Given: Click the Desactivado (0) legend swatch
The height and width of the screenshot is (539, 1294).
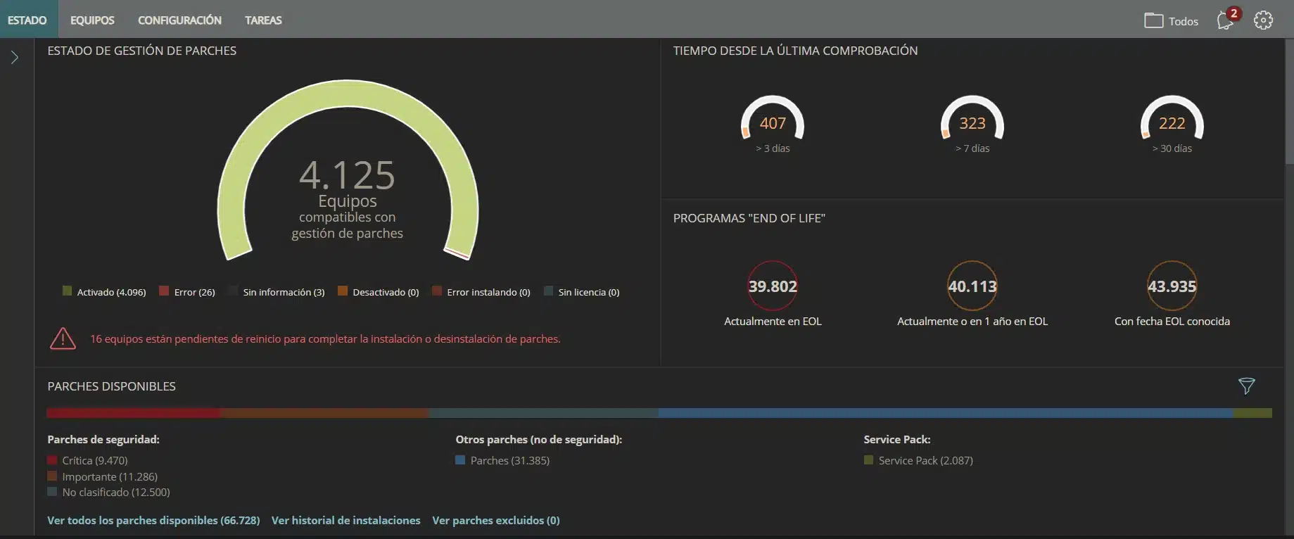Looking at the screenshot, I should pos(343,291).
